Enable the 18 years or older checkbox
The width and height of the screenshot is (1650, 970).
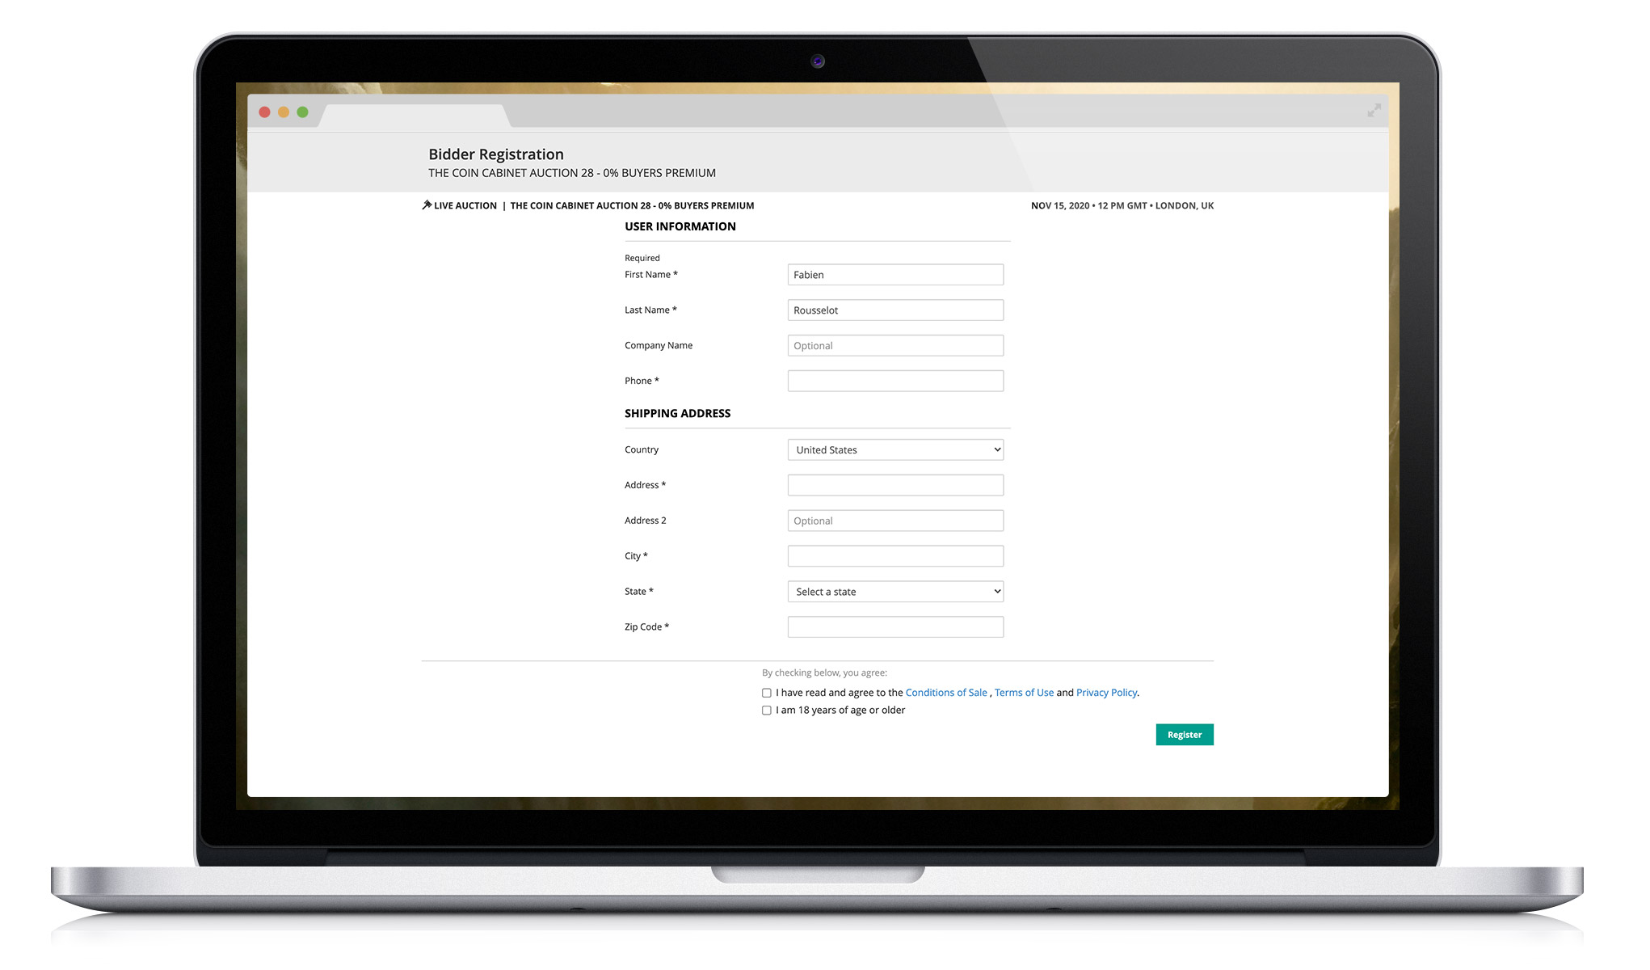click(x=766, y=709)
